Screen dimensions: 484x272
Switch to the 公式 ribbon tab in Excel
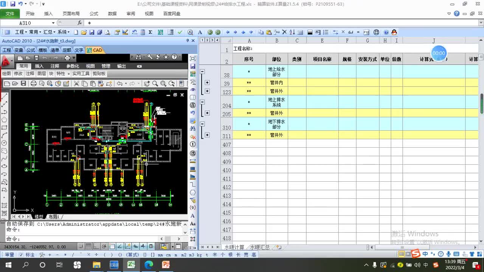point(94,14)
